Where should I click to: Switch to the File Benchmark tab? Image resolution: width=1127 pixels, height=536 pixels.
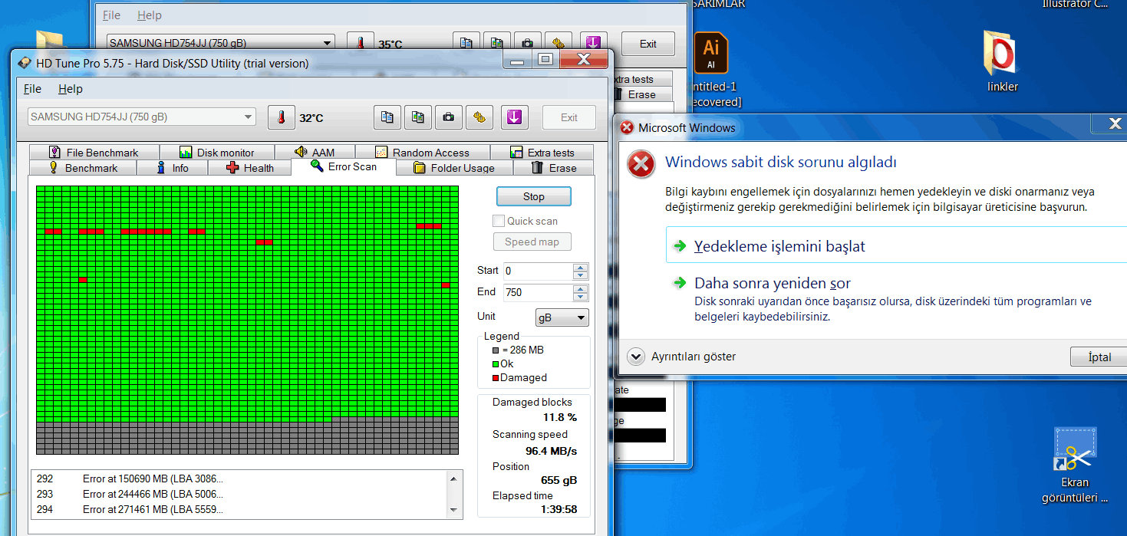point(94,153)
